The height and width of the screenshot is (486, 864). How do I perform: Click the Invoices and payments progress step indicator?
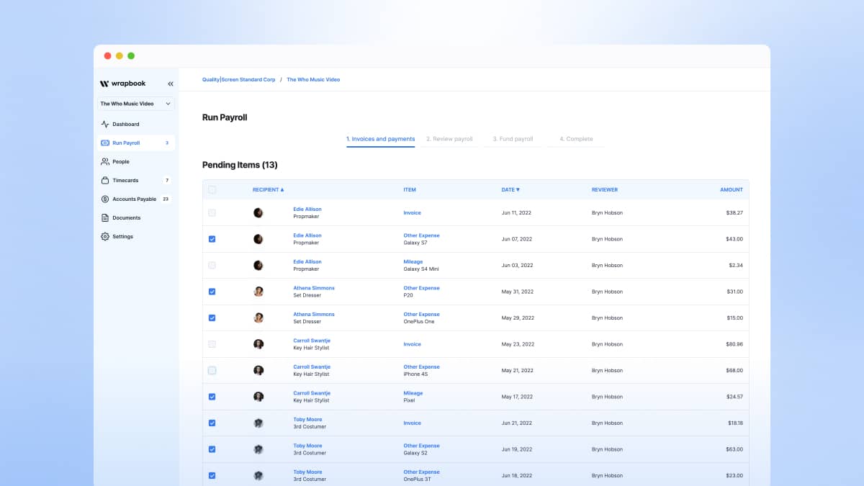point(380,138)
